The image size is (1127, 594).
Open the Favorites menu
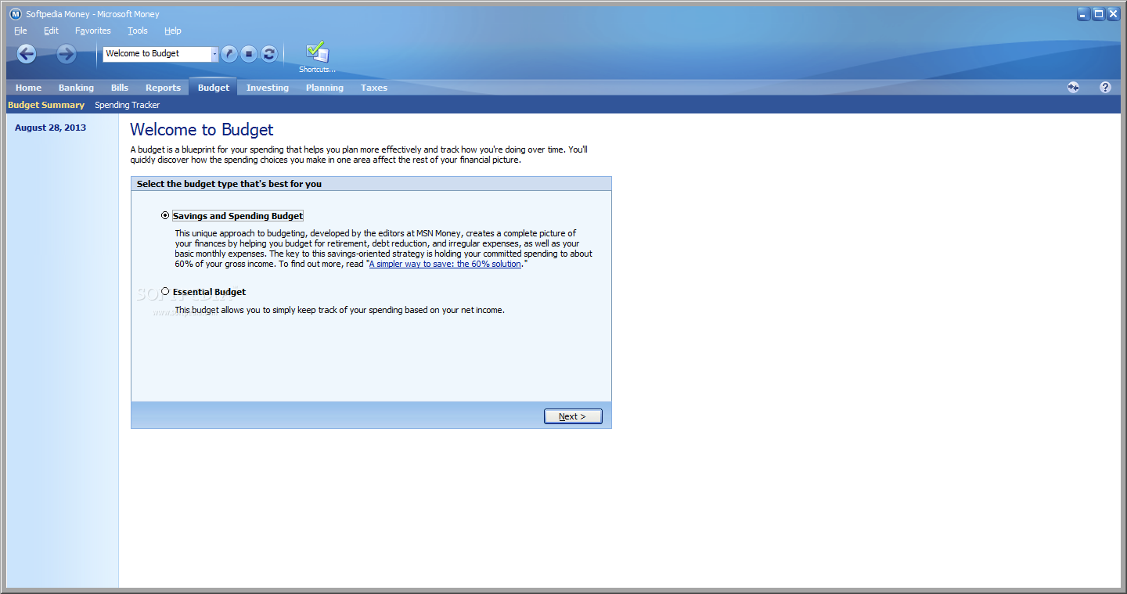93,31
